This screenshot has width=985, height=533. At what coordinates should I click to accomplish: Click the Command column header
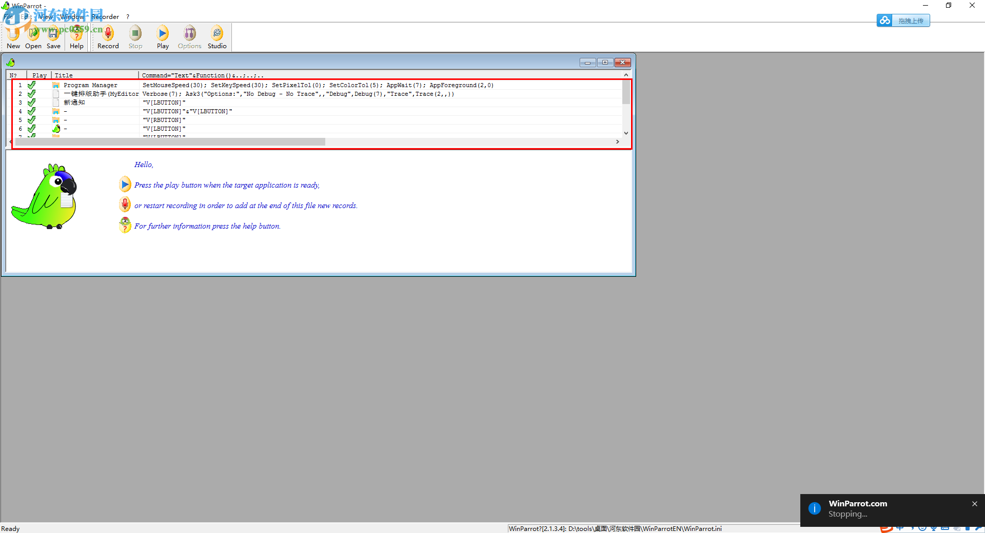(x=380, y=75)
